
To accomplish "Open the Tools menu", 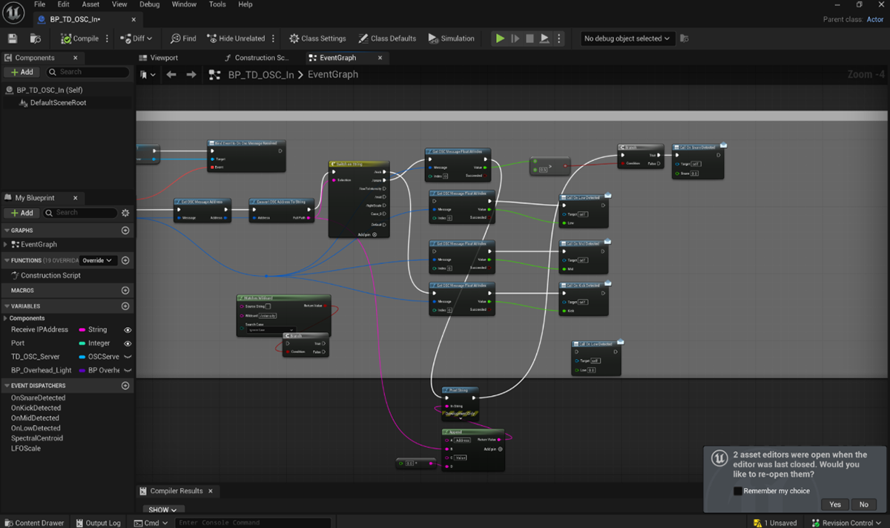I will point(217,4).
